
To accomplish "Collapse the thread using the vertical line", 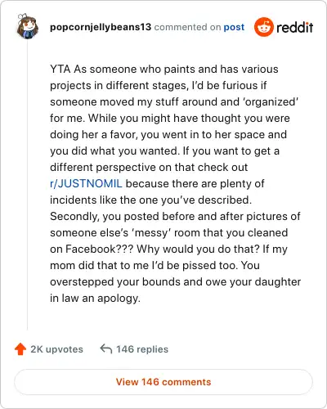I will (27, 185).
